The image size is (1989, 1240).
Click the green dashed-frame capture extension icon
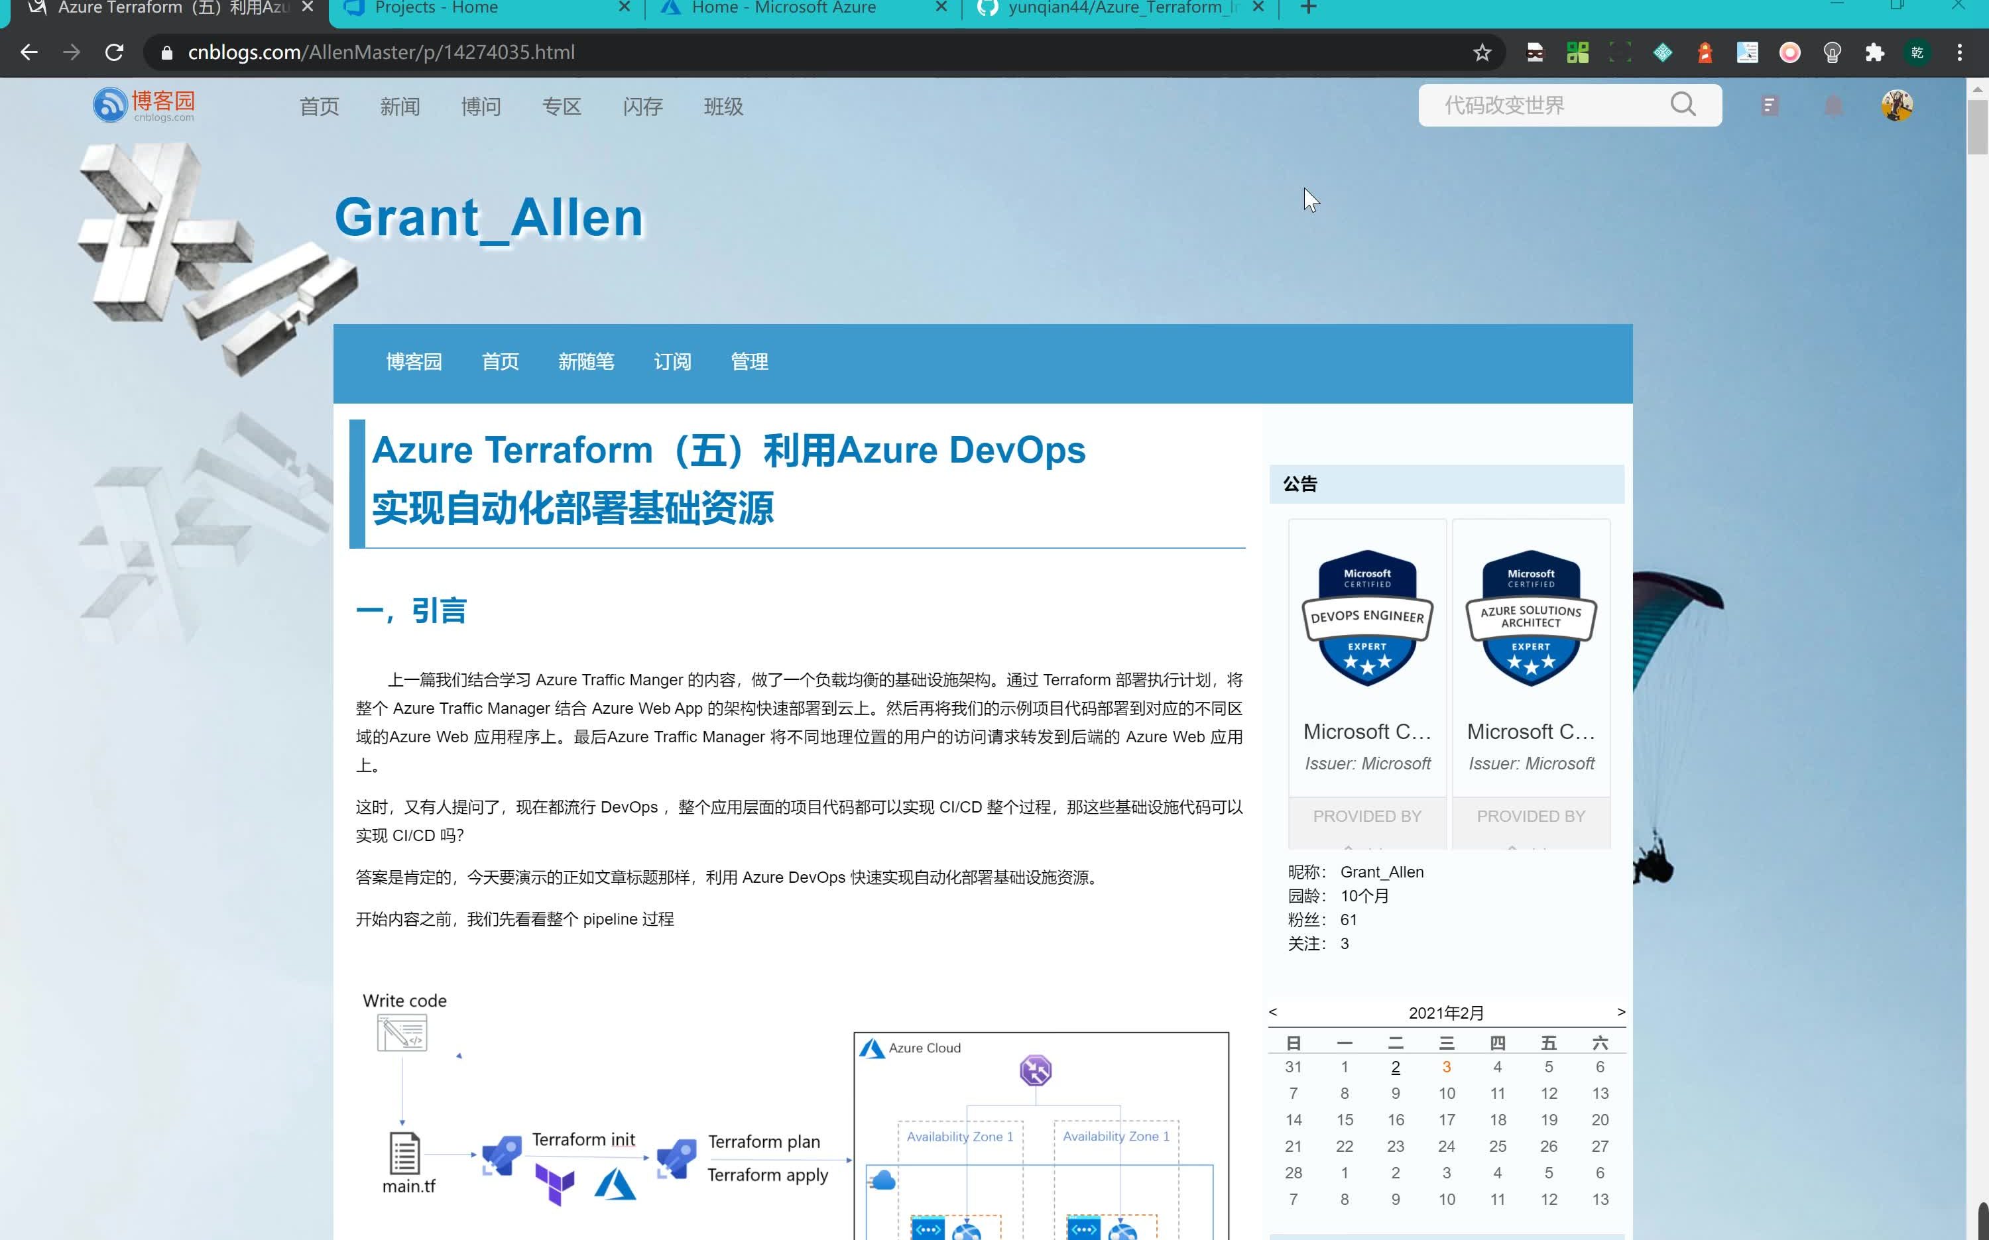point(1620,52)
